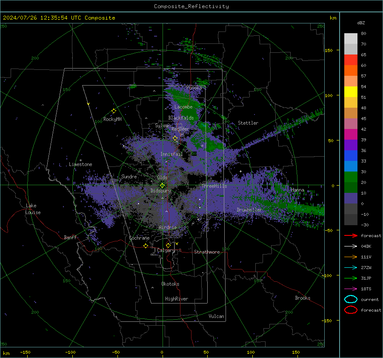Select the magenta swatch in dBZ scale
Screen dimensions: 383x358
point(351,135)
